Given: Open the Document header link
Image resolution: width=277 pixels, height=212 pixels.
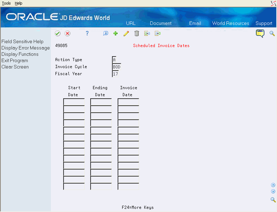Looking at the screenshot, I should point(160,23).
